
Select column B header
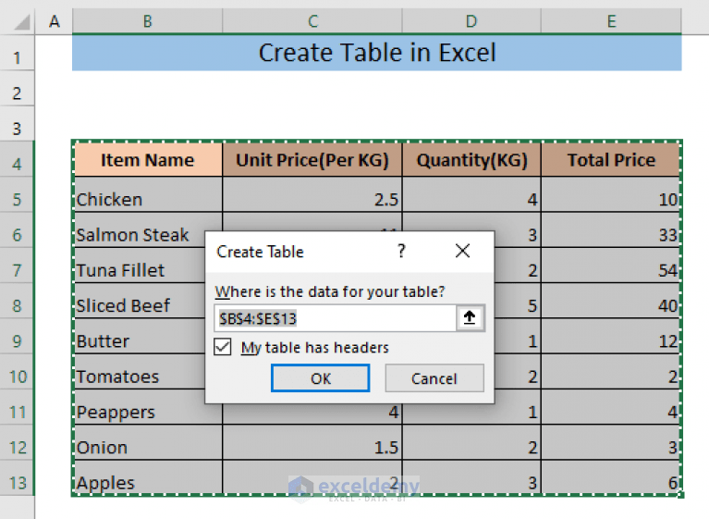coord(147,20)
